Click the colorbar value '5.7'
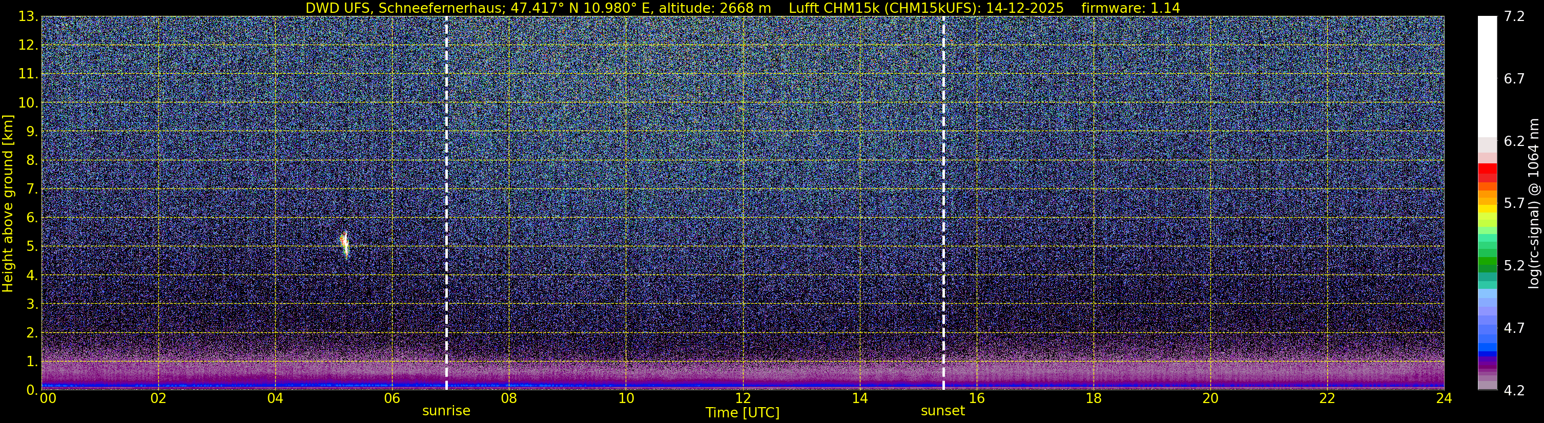This screenshot has width=1544, height=423. (1514, 204)
